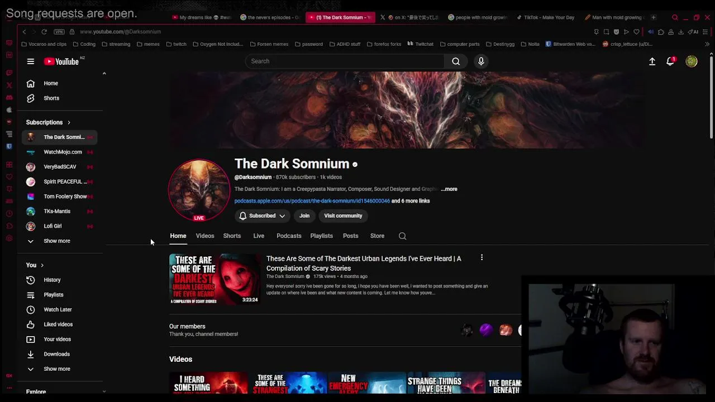The width and height of the screenshot is (715, 402).
Task: Open the three-dot menu of featured video
Action: click(x=482, y=257)
